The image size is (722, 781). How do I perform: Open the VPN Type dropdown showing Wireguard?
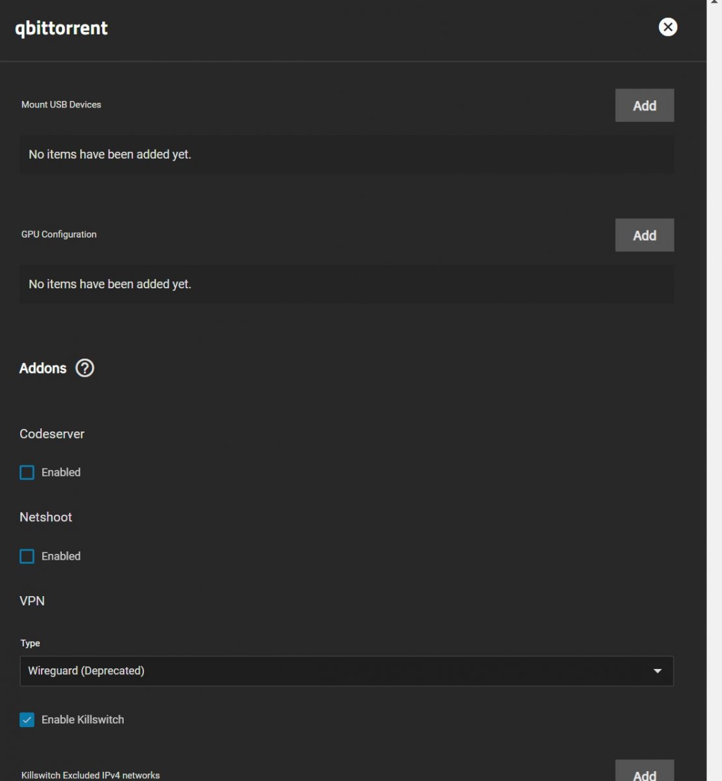(x=346, y=671)
